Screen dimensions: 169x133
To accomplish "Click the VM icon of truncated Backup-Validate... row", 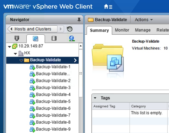I will (32, 74).
